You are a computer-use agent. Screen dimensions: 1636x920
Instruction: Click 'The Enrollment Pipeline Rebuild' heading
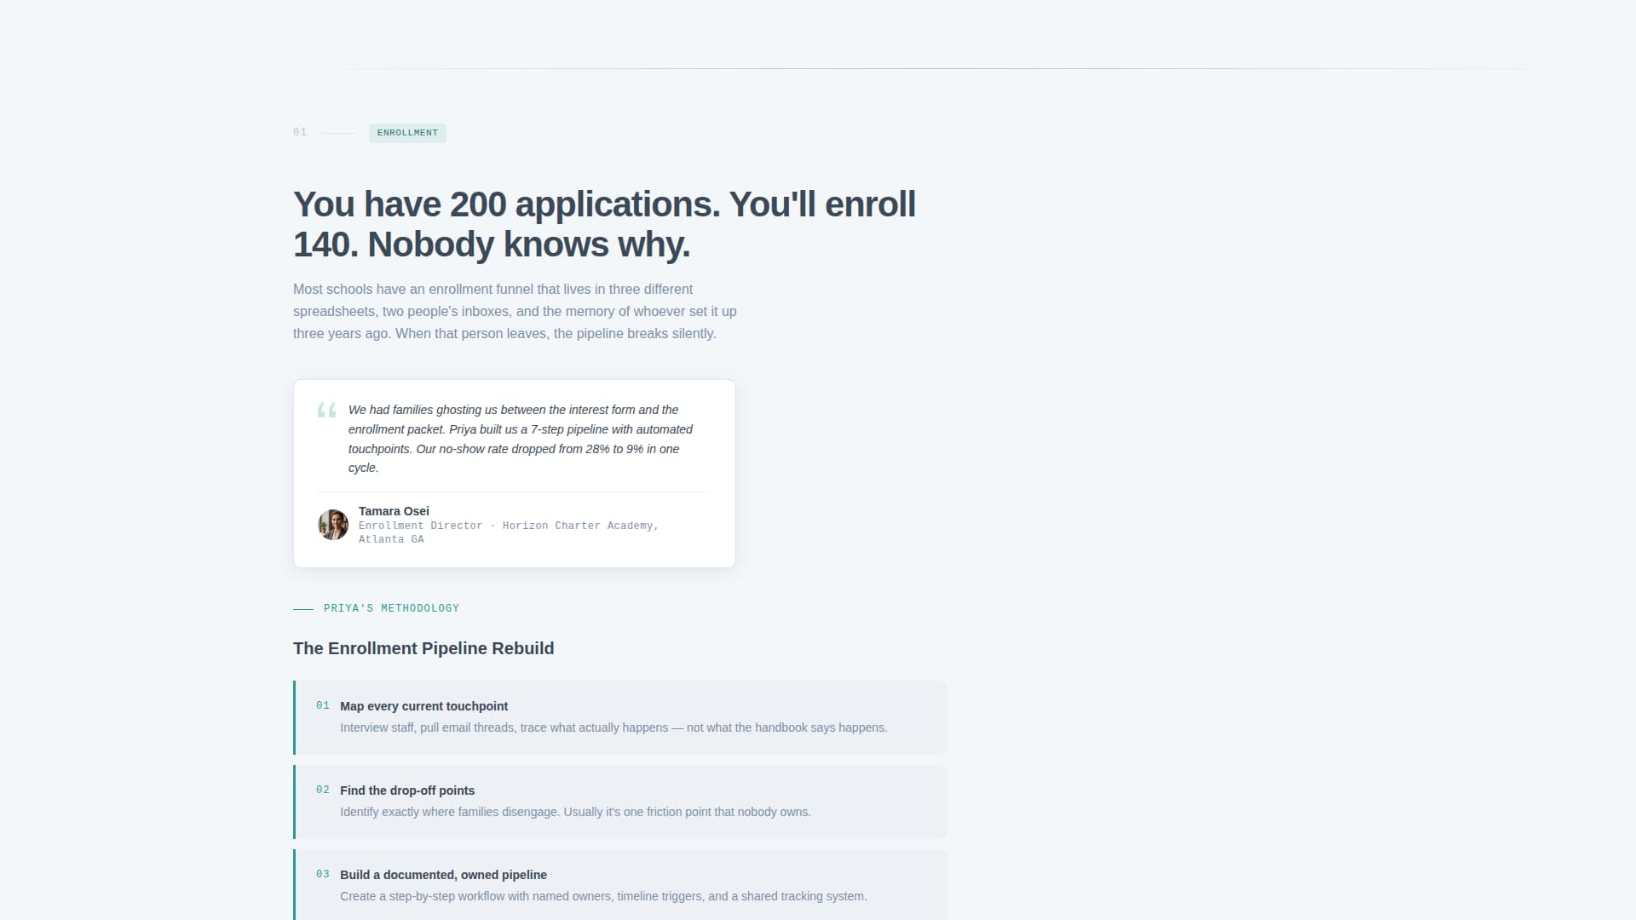pos(423,648)
